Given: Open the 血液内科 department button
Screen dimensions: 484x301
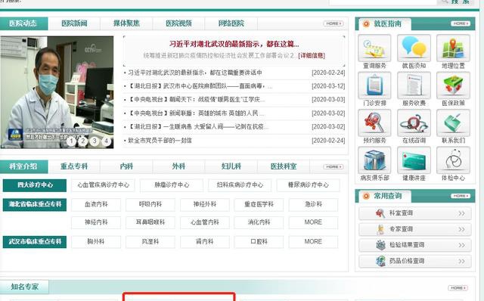Looking at the screenshot, I should point(96,204).
